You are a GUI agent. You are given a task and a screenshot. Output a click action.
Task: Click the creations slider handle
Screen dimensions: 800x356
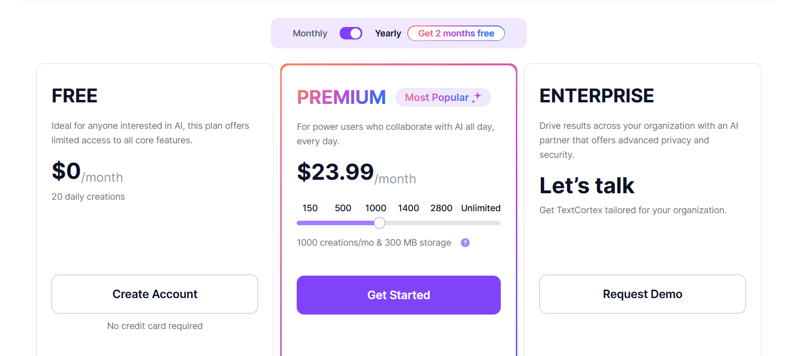(x=380, y=223)
